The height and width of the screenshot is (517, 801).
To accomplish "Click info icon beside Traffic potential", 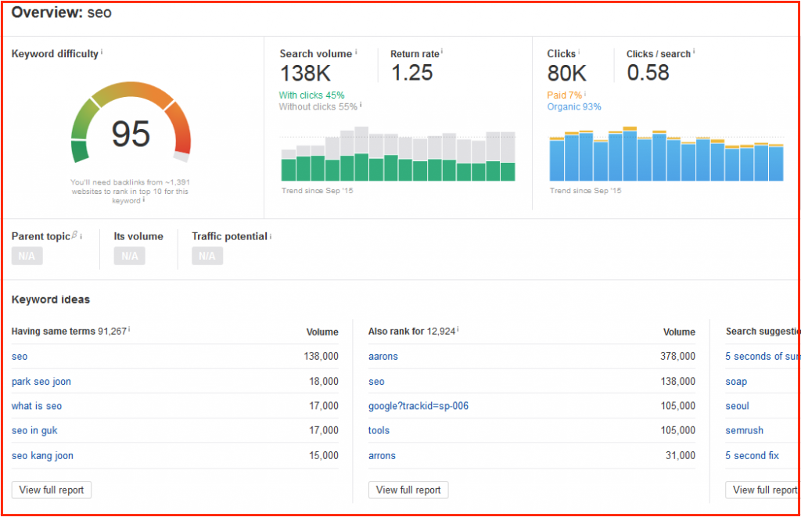I will click(271, 236).
